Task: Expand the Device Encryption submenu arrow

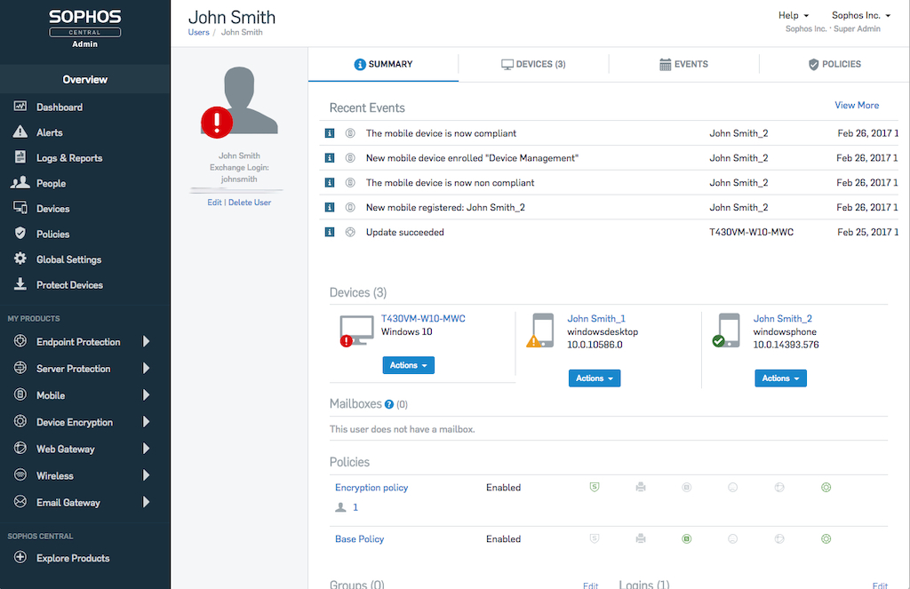Action: [x=147, y=421]
